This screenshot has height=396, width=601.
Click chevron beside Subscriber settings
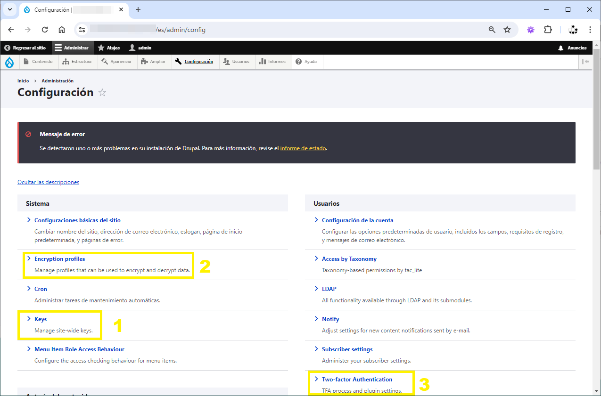316,349
